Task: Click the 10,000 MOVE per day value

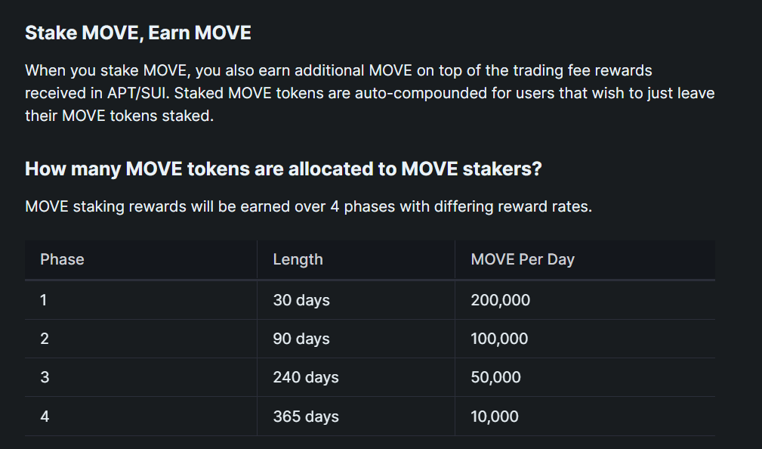Action: pos(495,417)
